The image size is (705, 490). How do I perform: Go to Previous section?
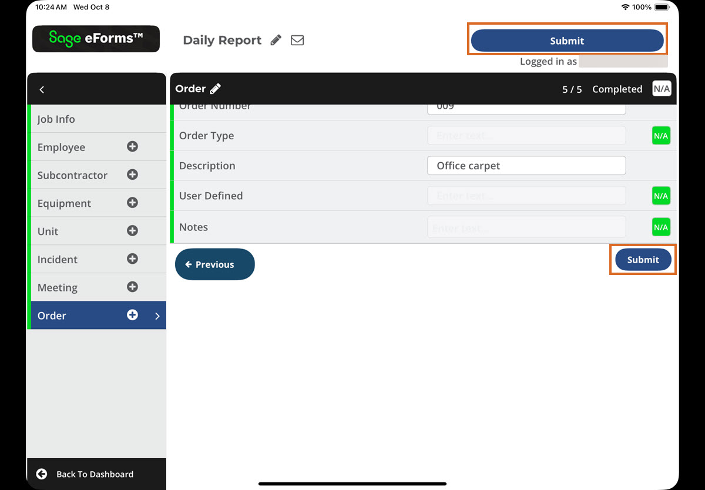[214, 264]
